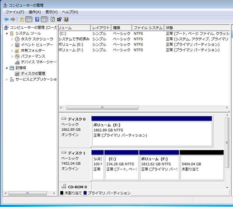The image size is (233, 207).
Task: Click the Forward arrow toolbar icon
Action: click(x=13, y=19)
